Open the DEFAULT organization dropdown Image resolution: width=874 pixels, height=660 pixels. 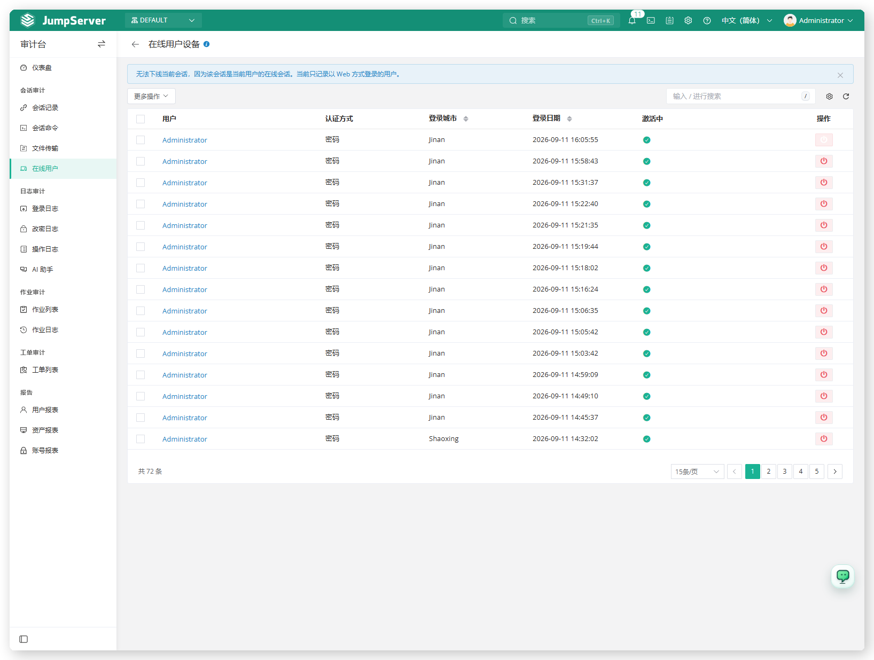click(163, 20)
